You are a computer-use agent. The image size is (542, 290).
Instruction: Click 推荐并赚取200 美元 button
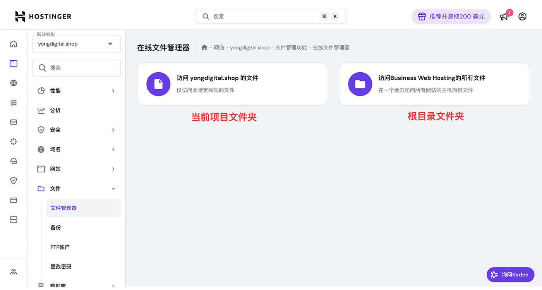point(451,17)
